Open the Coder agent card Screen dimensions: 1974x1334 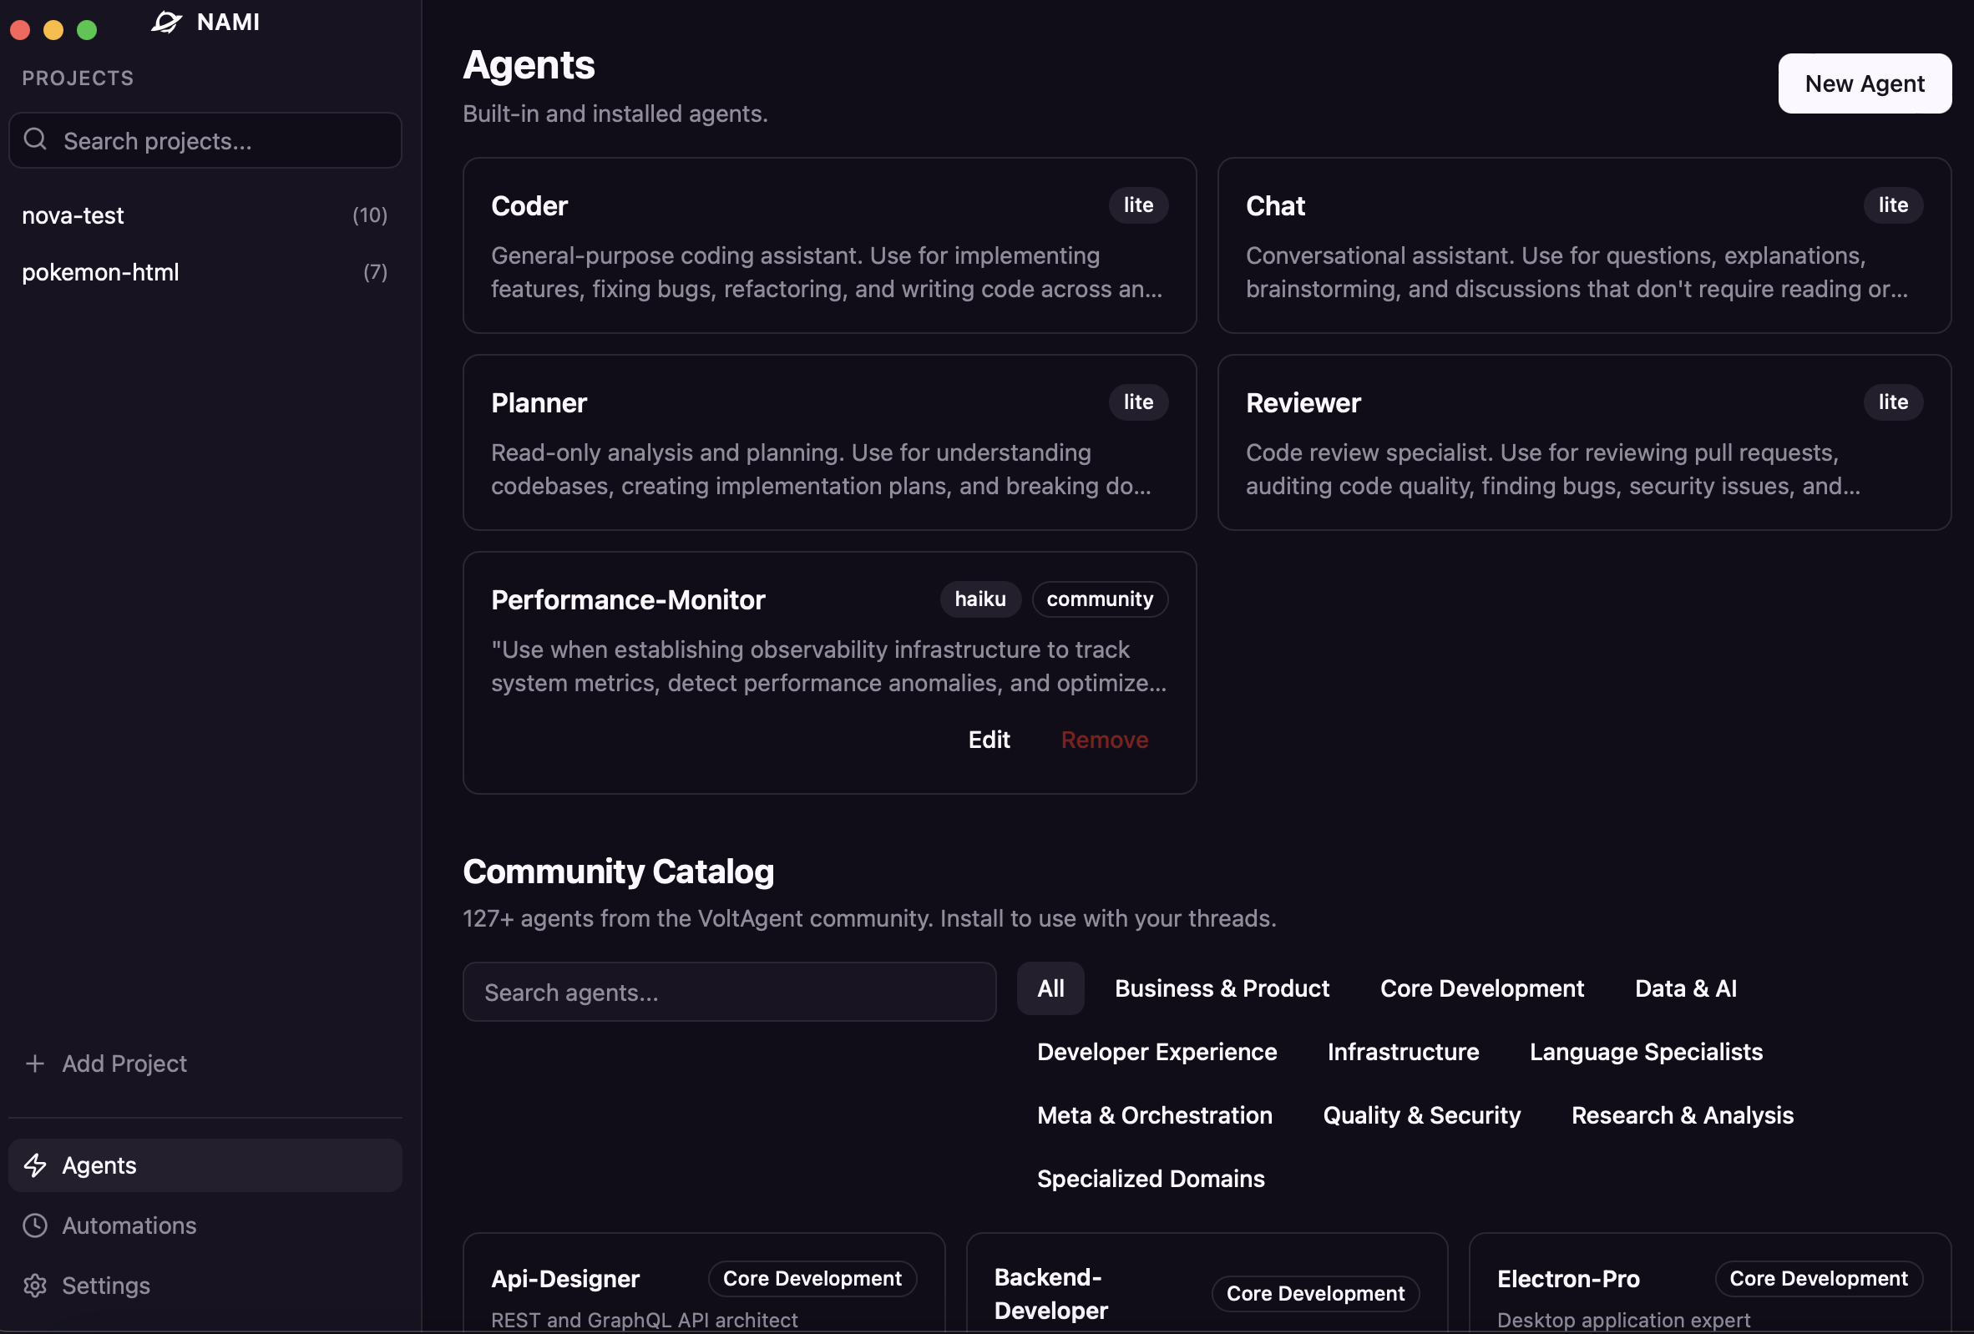(828, 245)
